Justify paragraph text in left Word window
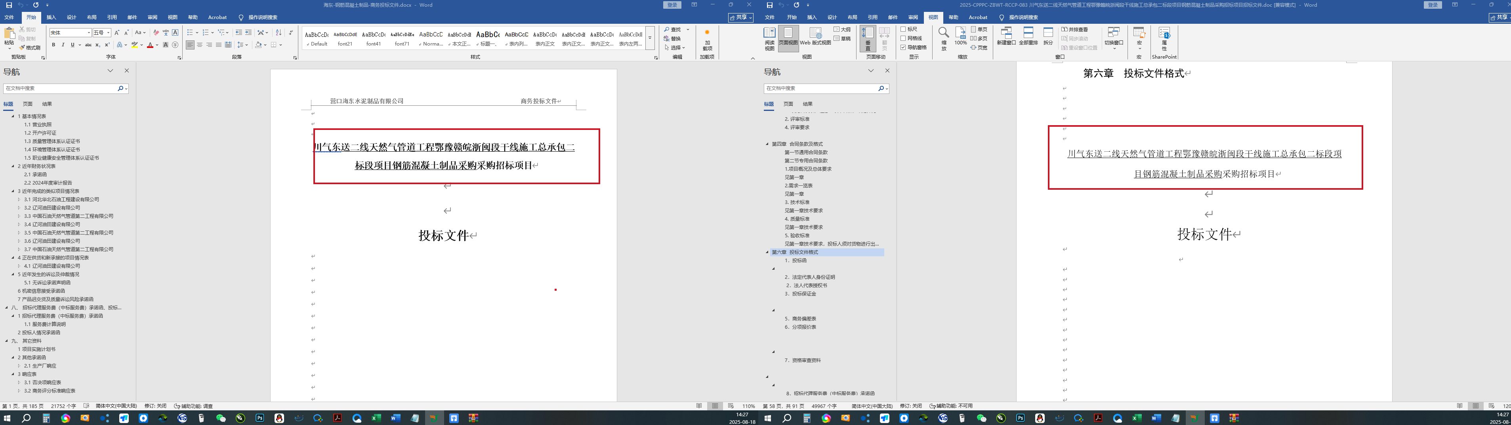The image size is (1511, 425). click(218, 44)
